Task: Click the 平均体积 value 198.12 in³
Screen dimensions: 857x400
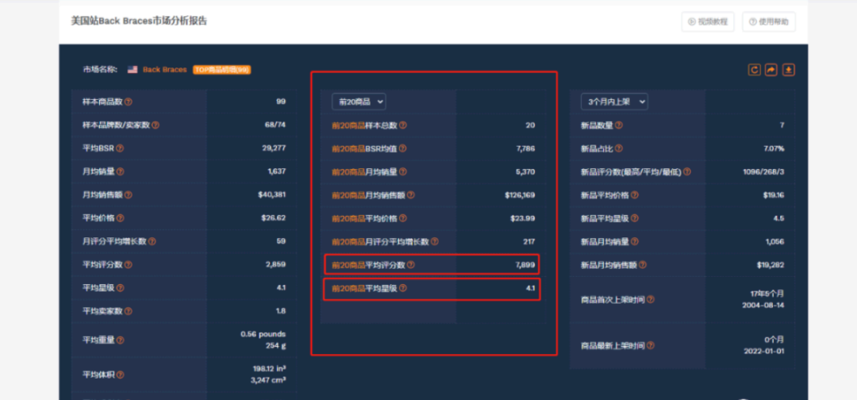Action: tap(268, 369)
